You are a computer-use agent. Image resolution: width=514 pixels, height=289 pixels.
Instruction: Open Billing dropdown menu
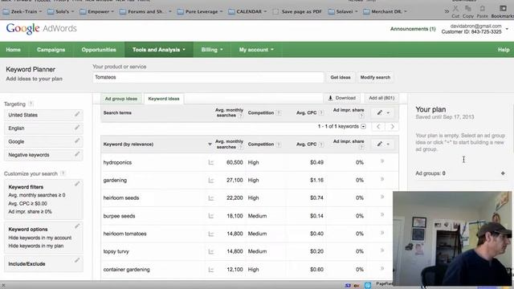212,50
